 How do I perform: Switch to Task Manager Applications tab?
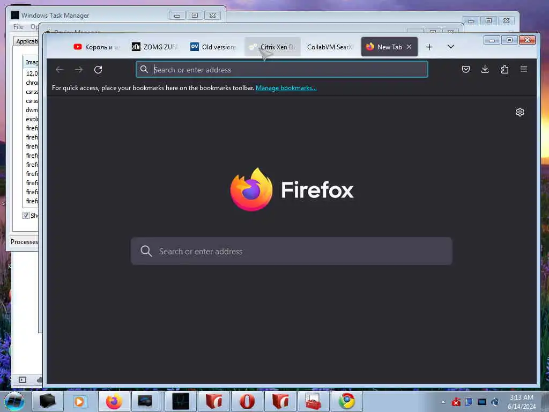pyautogui.click(x=27, y=41)
